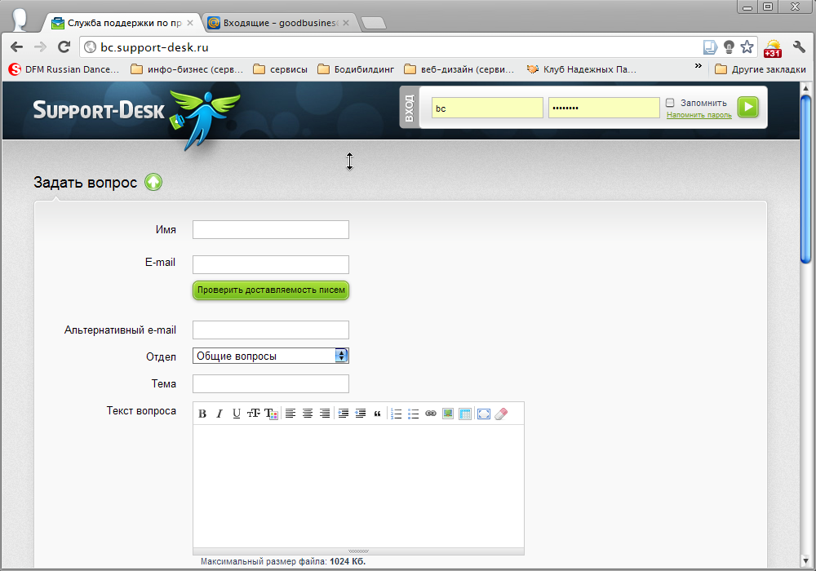Image resolution: width=816 pixels, height=571 pixels.
Task: Toggle fullscreen mode for the editor
Action: tap(484, 414)
